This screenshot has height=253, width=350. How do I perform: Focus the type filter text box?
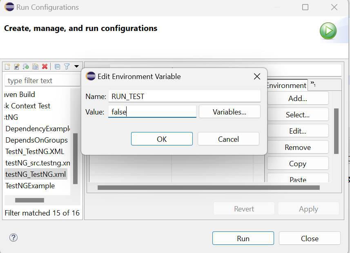pos(37,81)
